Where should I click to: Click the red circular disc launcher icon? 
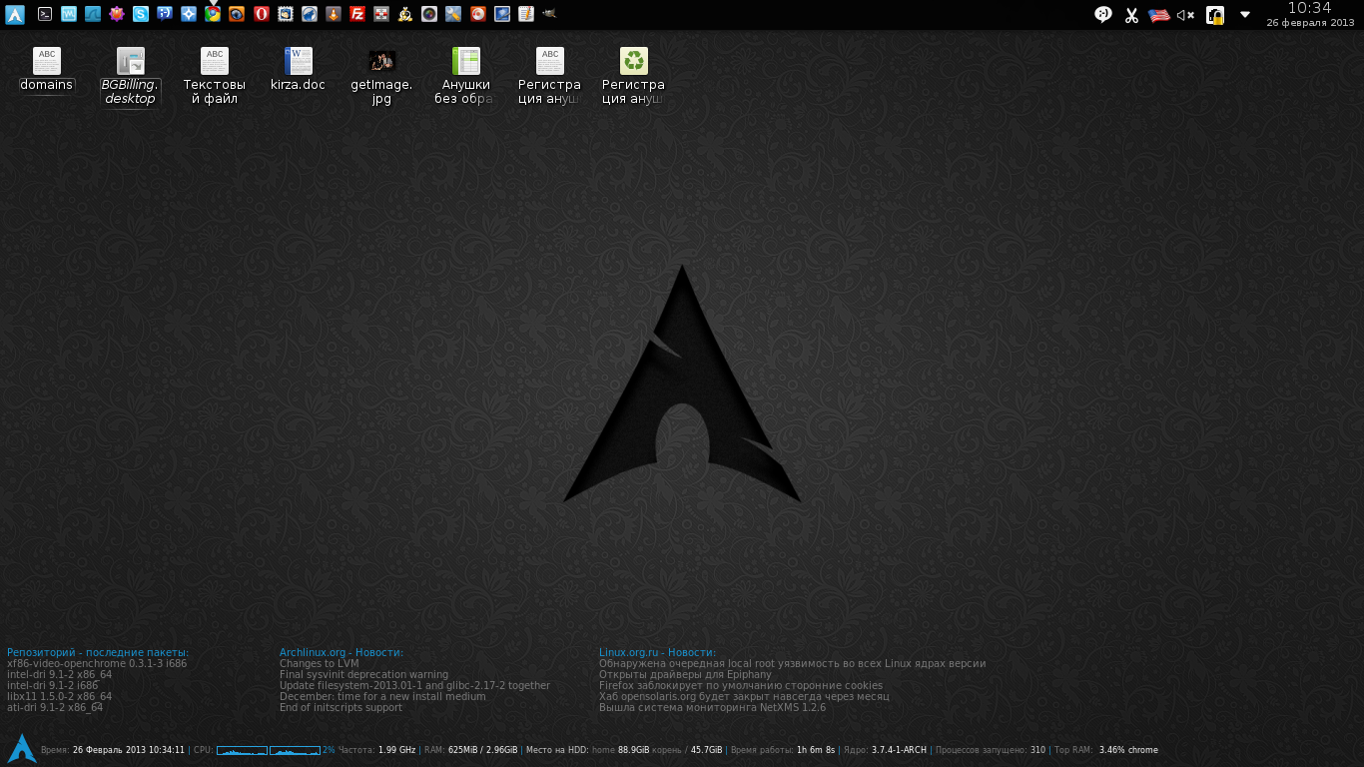point(477,14)
